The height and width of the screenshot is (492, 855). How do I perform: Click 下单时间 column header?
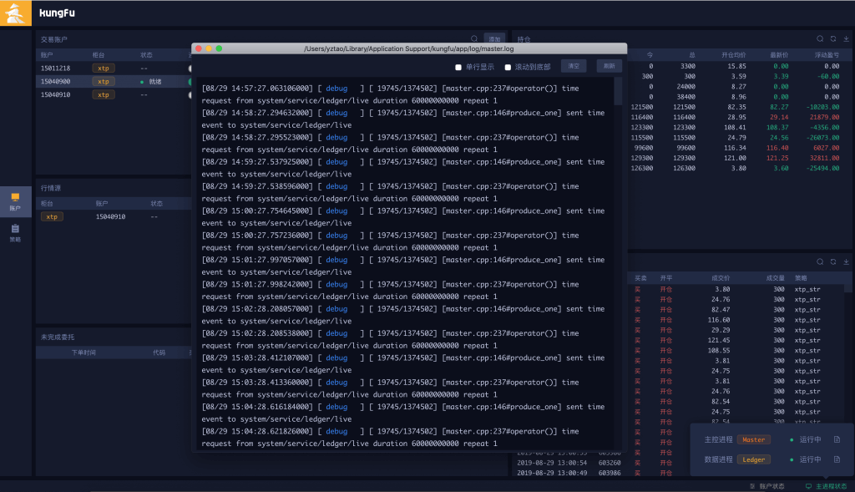pos(83,353)
